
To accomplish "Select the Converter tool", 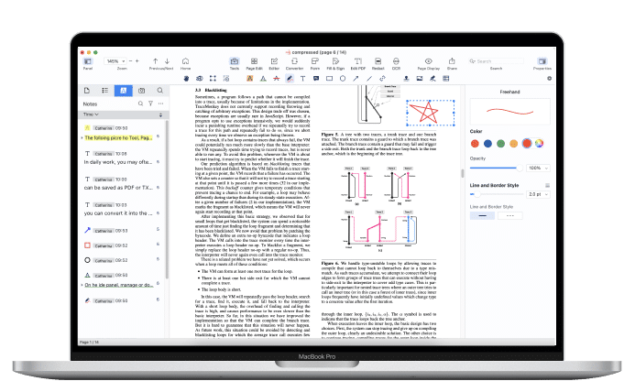I will (x=294, y=61).
